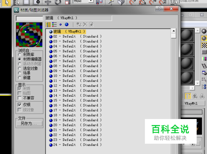Switch browser to large icons view
The width and height of the screenshot is (207, 154).
[67, 25]
